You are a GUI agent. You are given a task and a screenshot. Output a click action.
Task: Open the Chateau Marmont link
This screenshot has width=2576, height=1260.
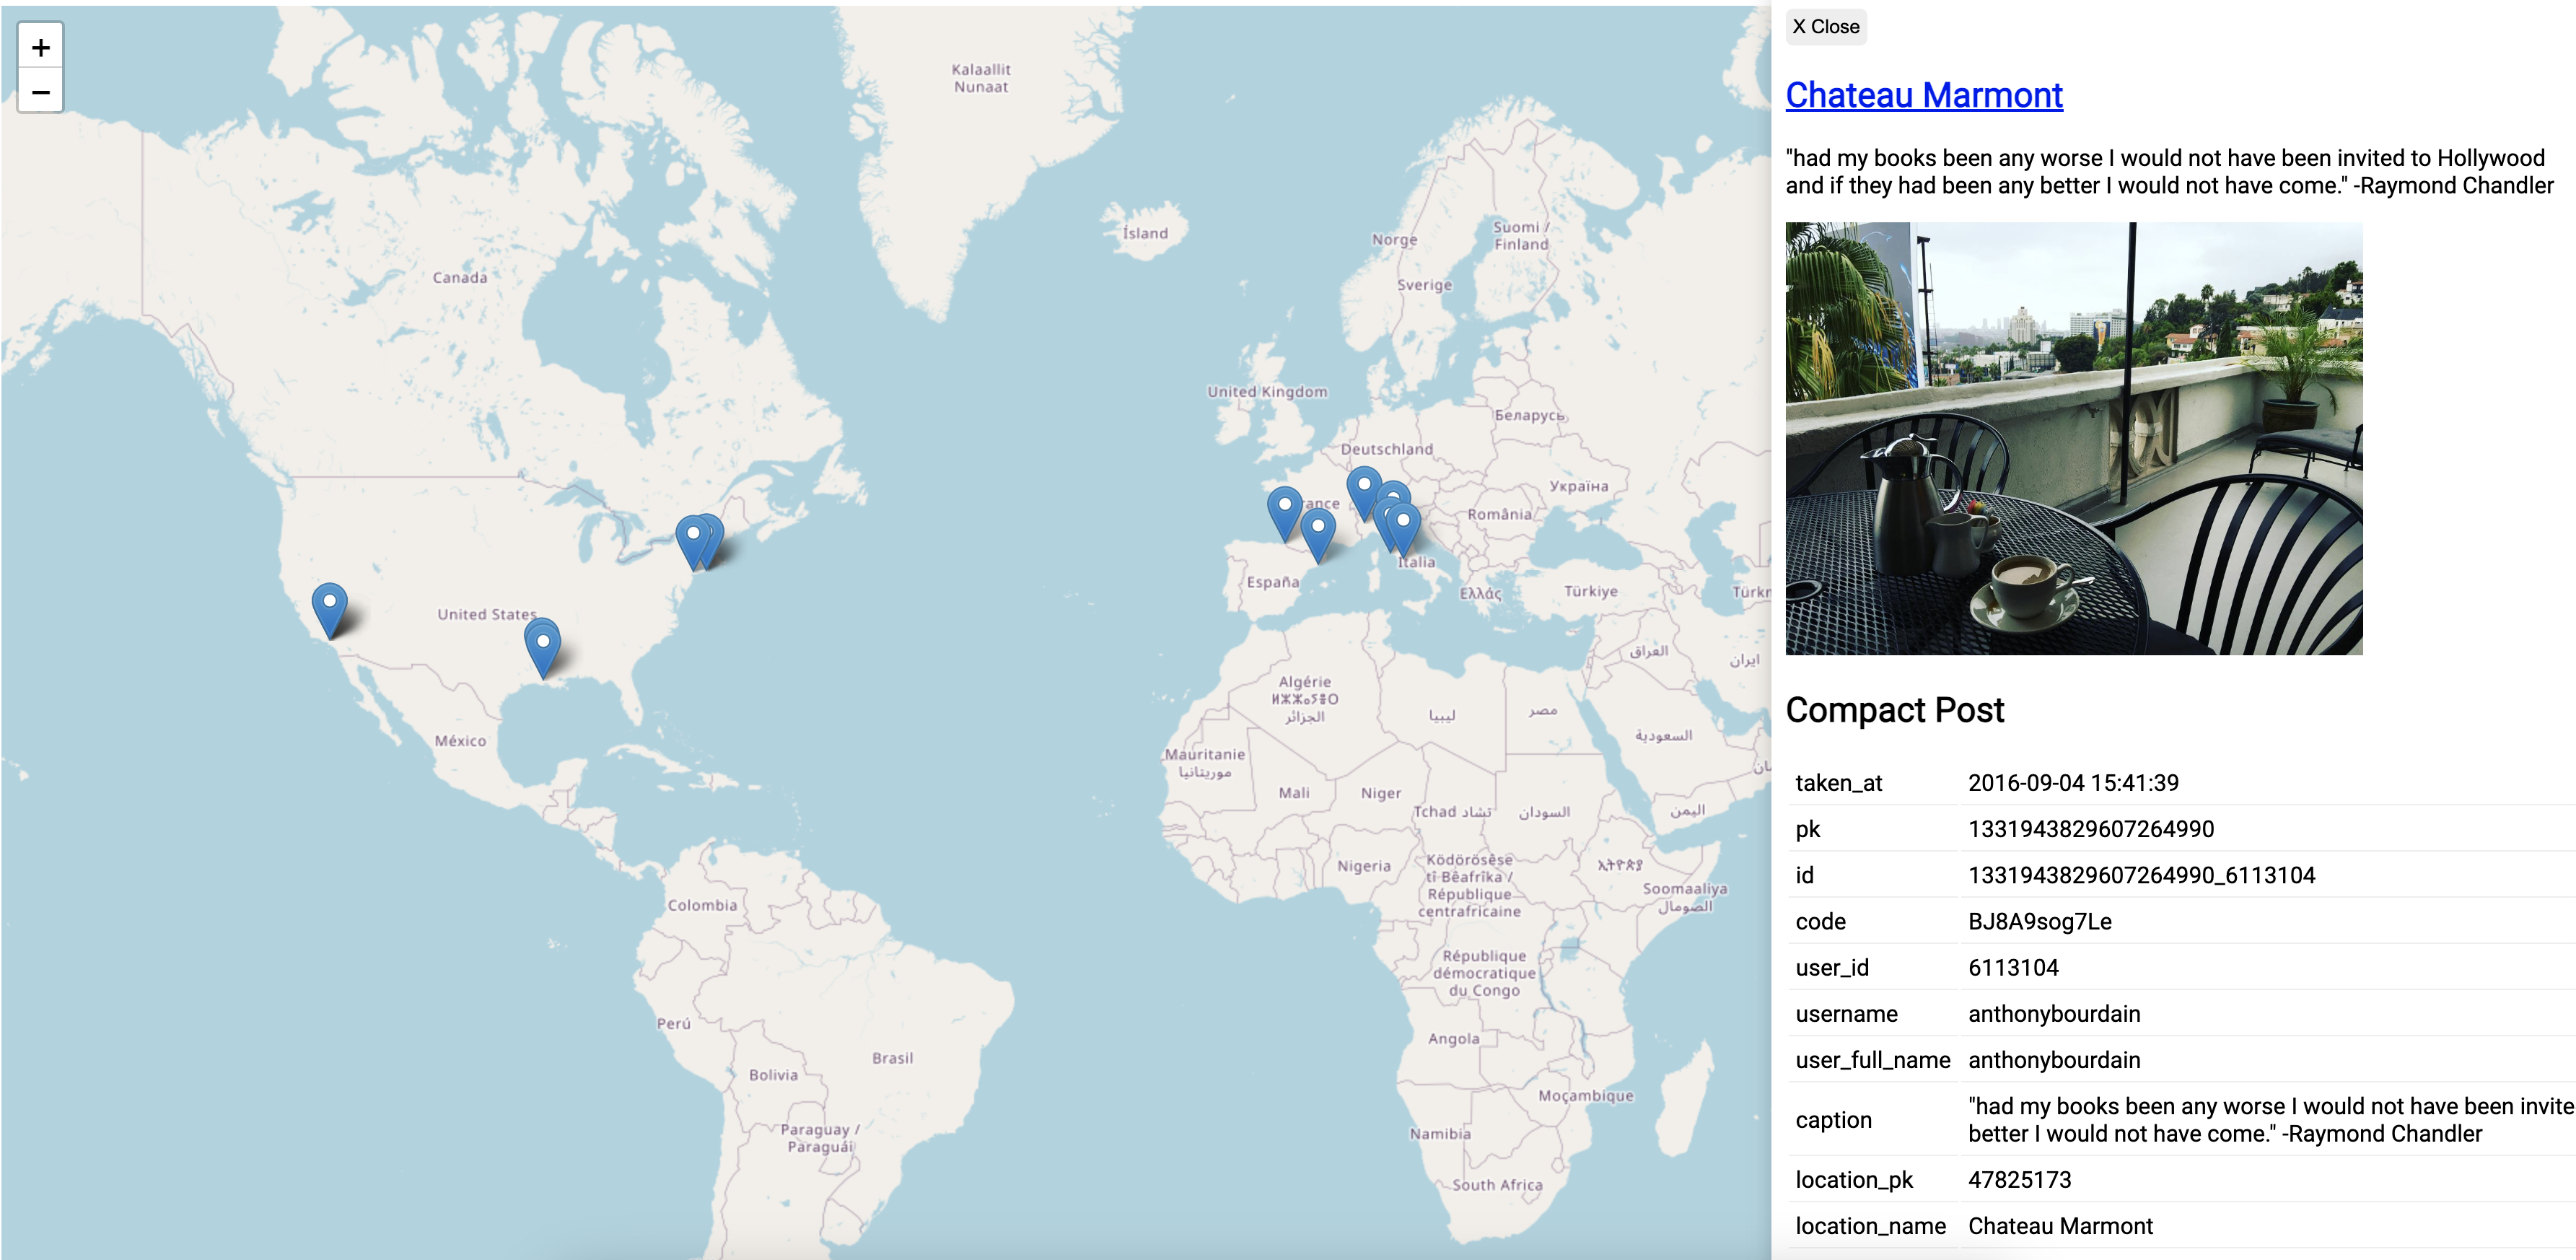(1923, 95)
